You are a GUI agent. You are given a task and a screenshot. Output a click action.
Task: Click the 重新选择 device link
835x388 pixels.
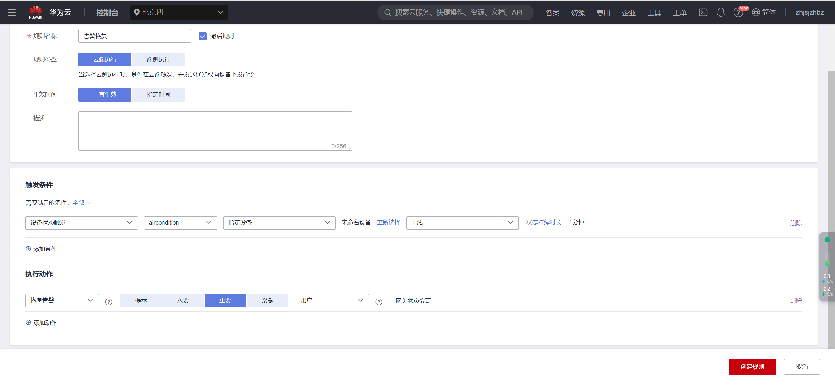(x=388, y=222)
